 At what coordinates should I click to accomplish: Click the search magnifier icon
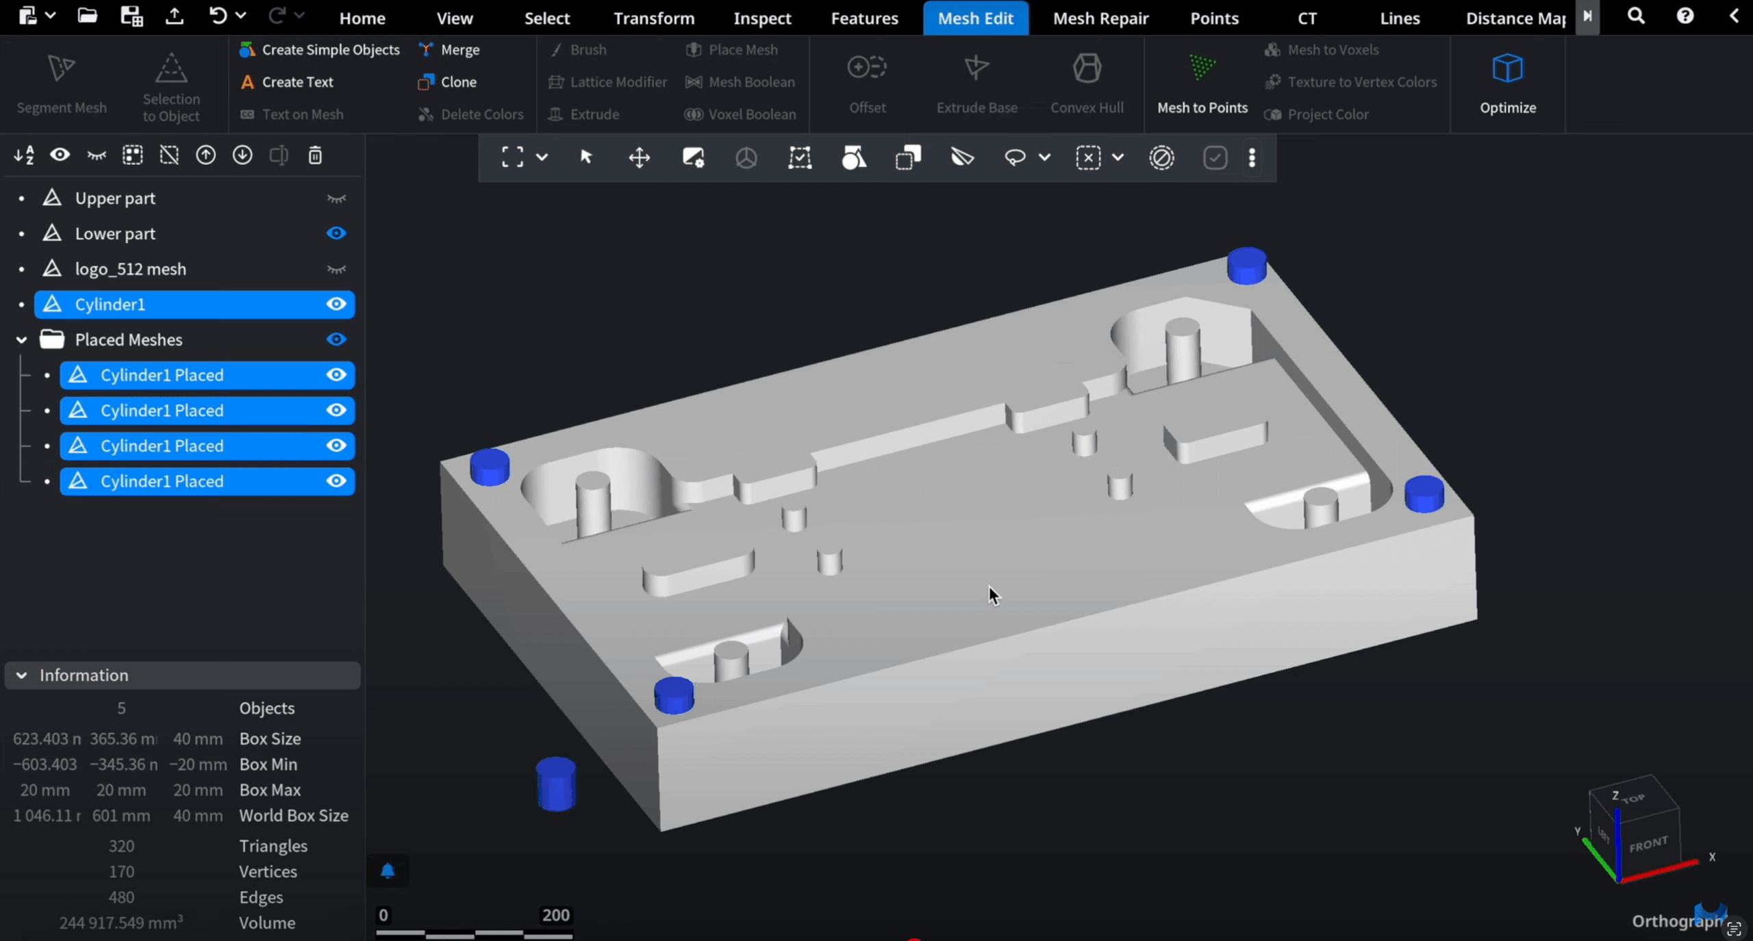(x=1636, y=16)
